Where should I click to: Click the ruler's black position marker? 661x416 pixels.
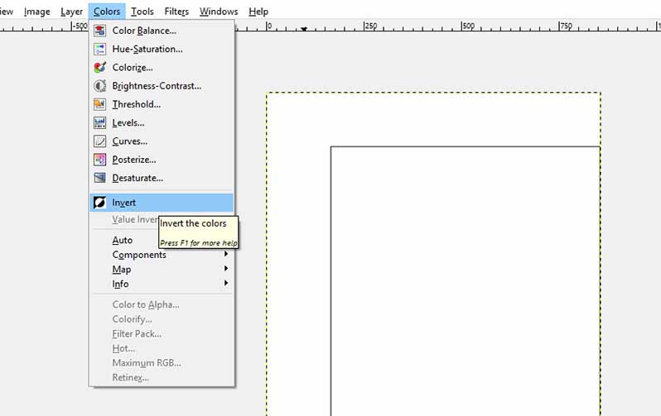304,29
